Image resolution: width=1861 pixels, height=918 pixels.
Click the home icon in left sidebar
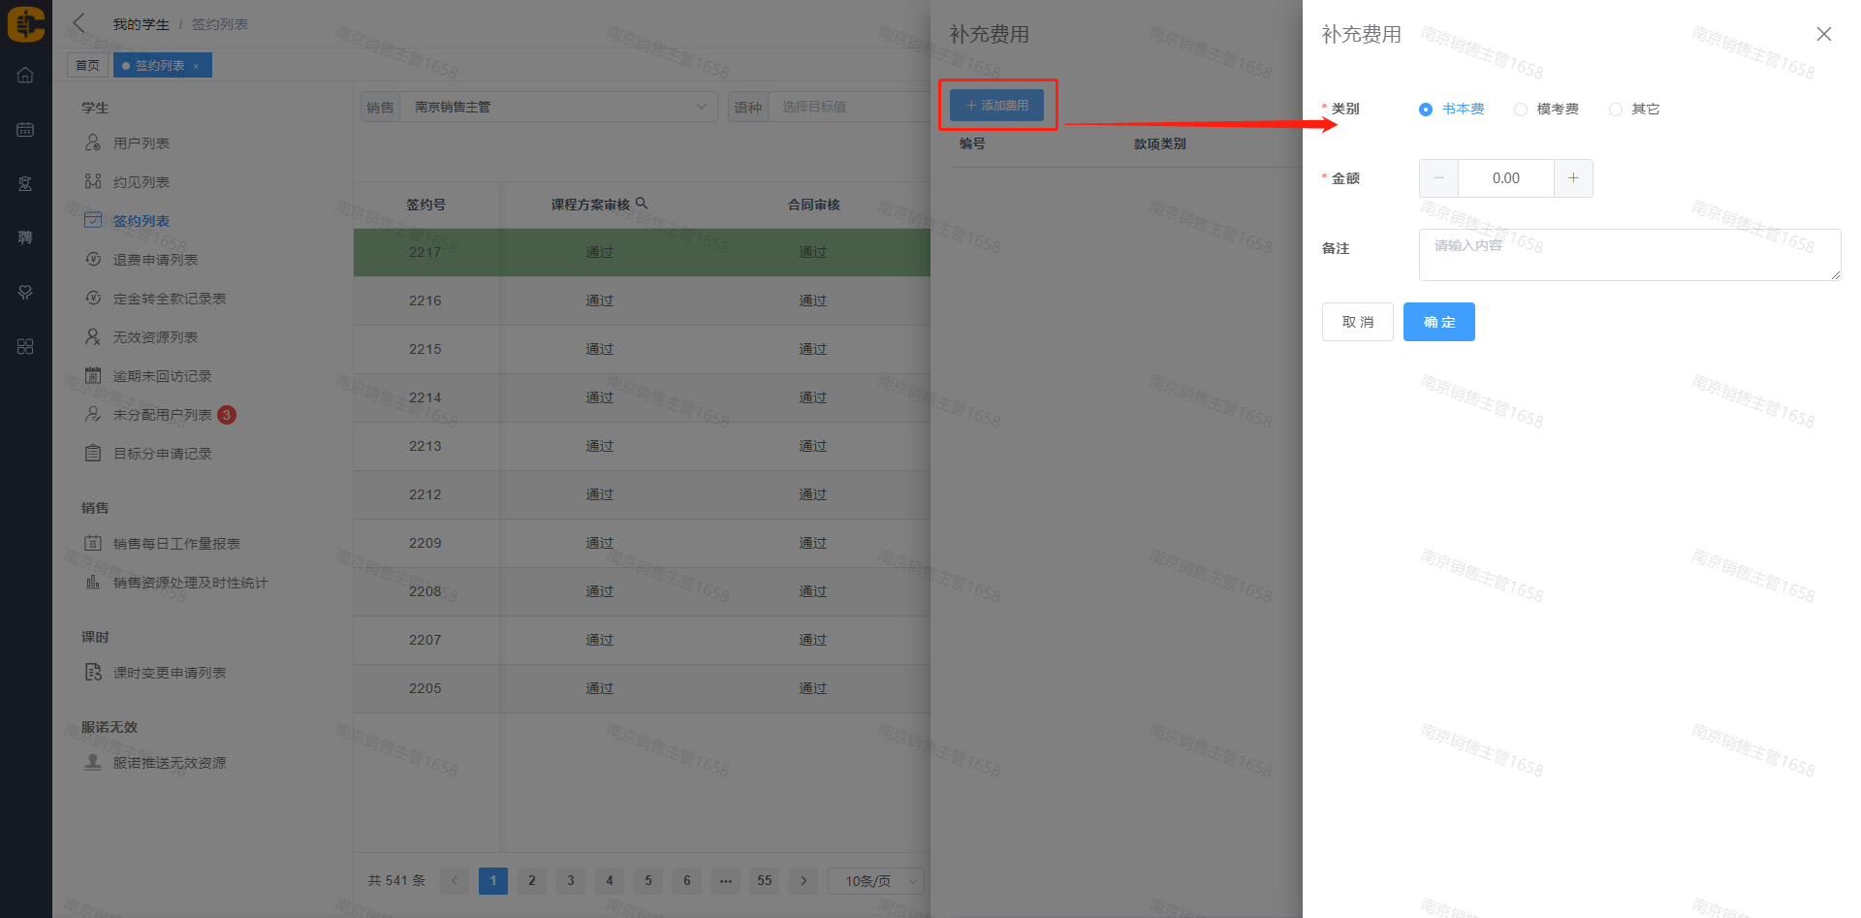coord(25,76)
